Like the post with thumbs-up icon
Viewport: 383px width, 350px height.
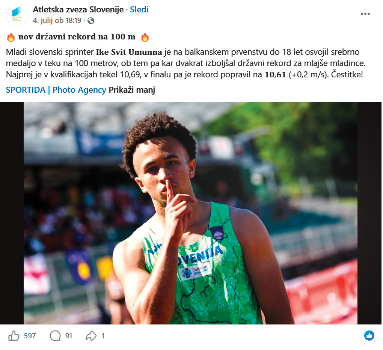click(x=14, y=336)
